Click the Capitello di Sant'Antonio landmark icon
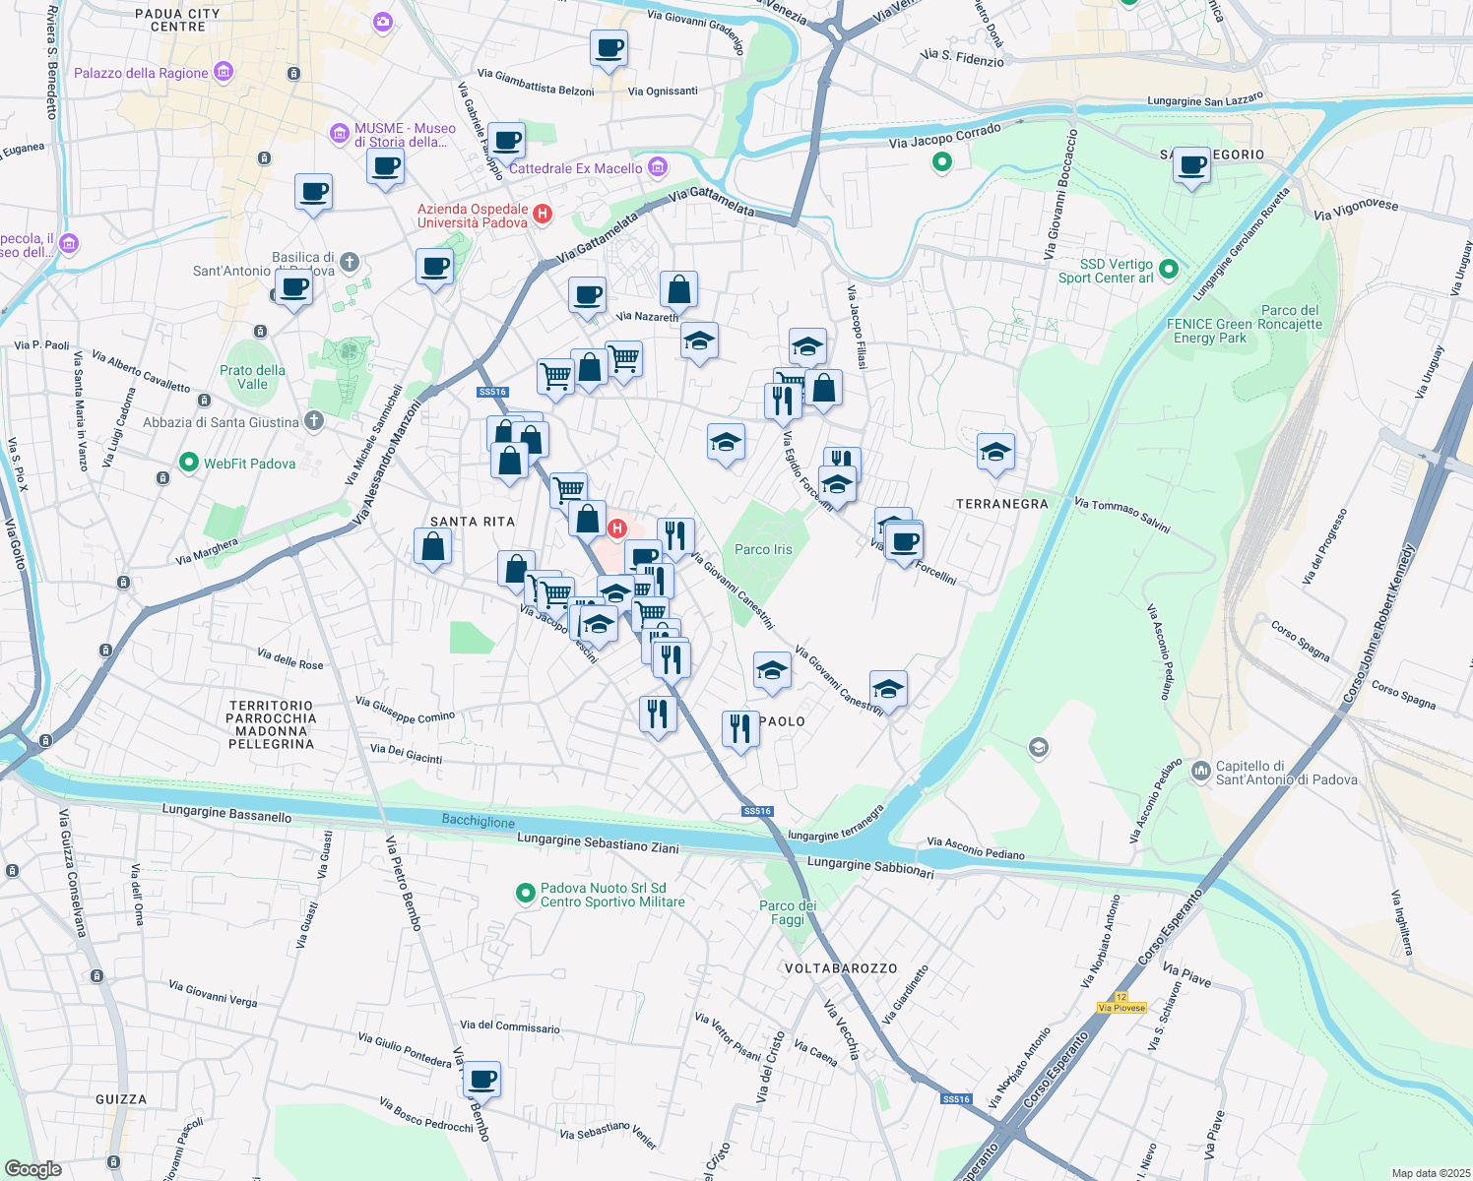 click(x=1200, y=771)
